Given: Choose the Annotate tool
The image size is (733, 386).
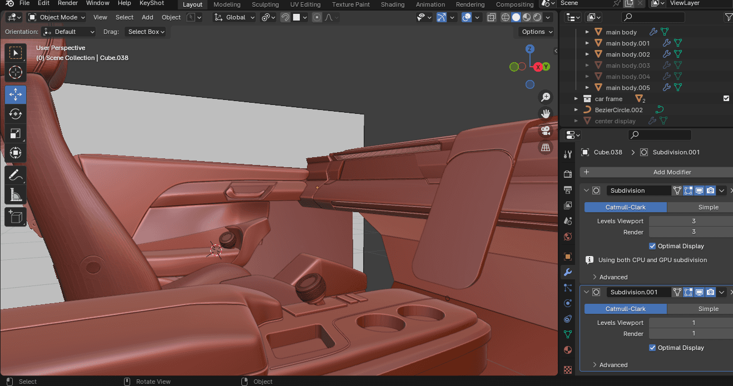Looking at the screenshot, I should pyautogui.click(x=16, y=176).
